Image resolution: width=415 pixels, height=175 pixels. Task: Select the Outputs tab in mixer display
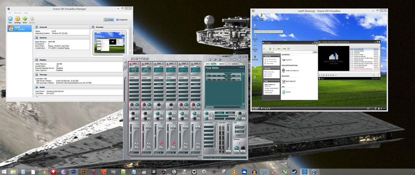[x=241, y=64]
